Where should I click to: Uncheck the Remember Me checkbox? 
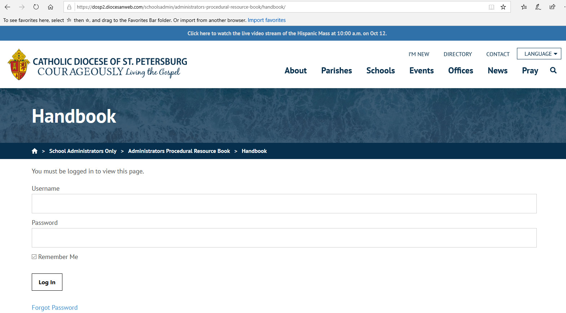[x=34, y=257]
